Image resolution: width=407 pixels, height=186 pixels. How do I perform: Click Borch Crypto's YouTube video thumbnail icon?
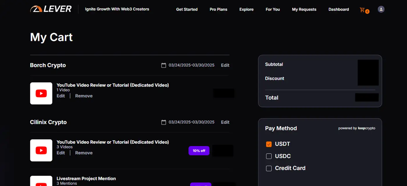tap(41, 93)
